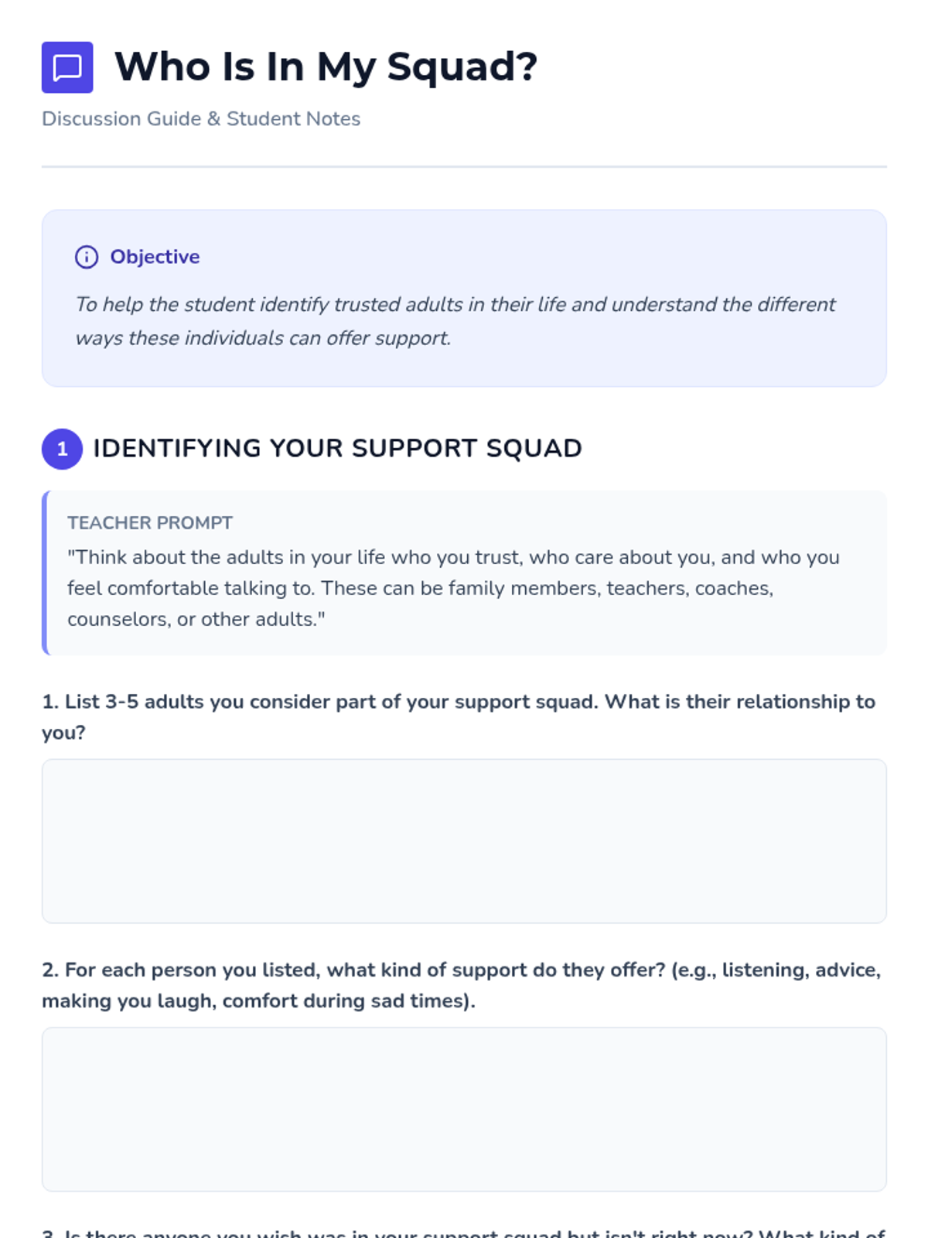This screenshot has width=928, height=1238.
Task: Click the Objective info circle icon
Action: [87, 257]
